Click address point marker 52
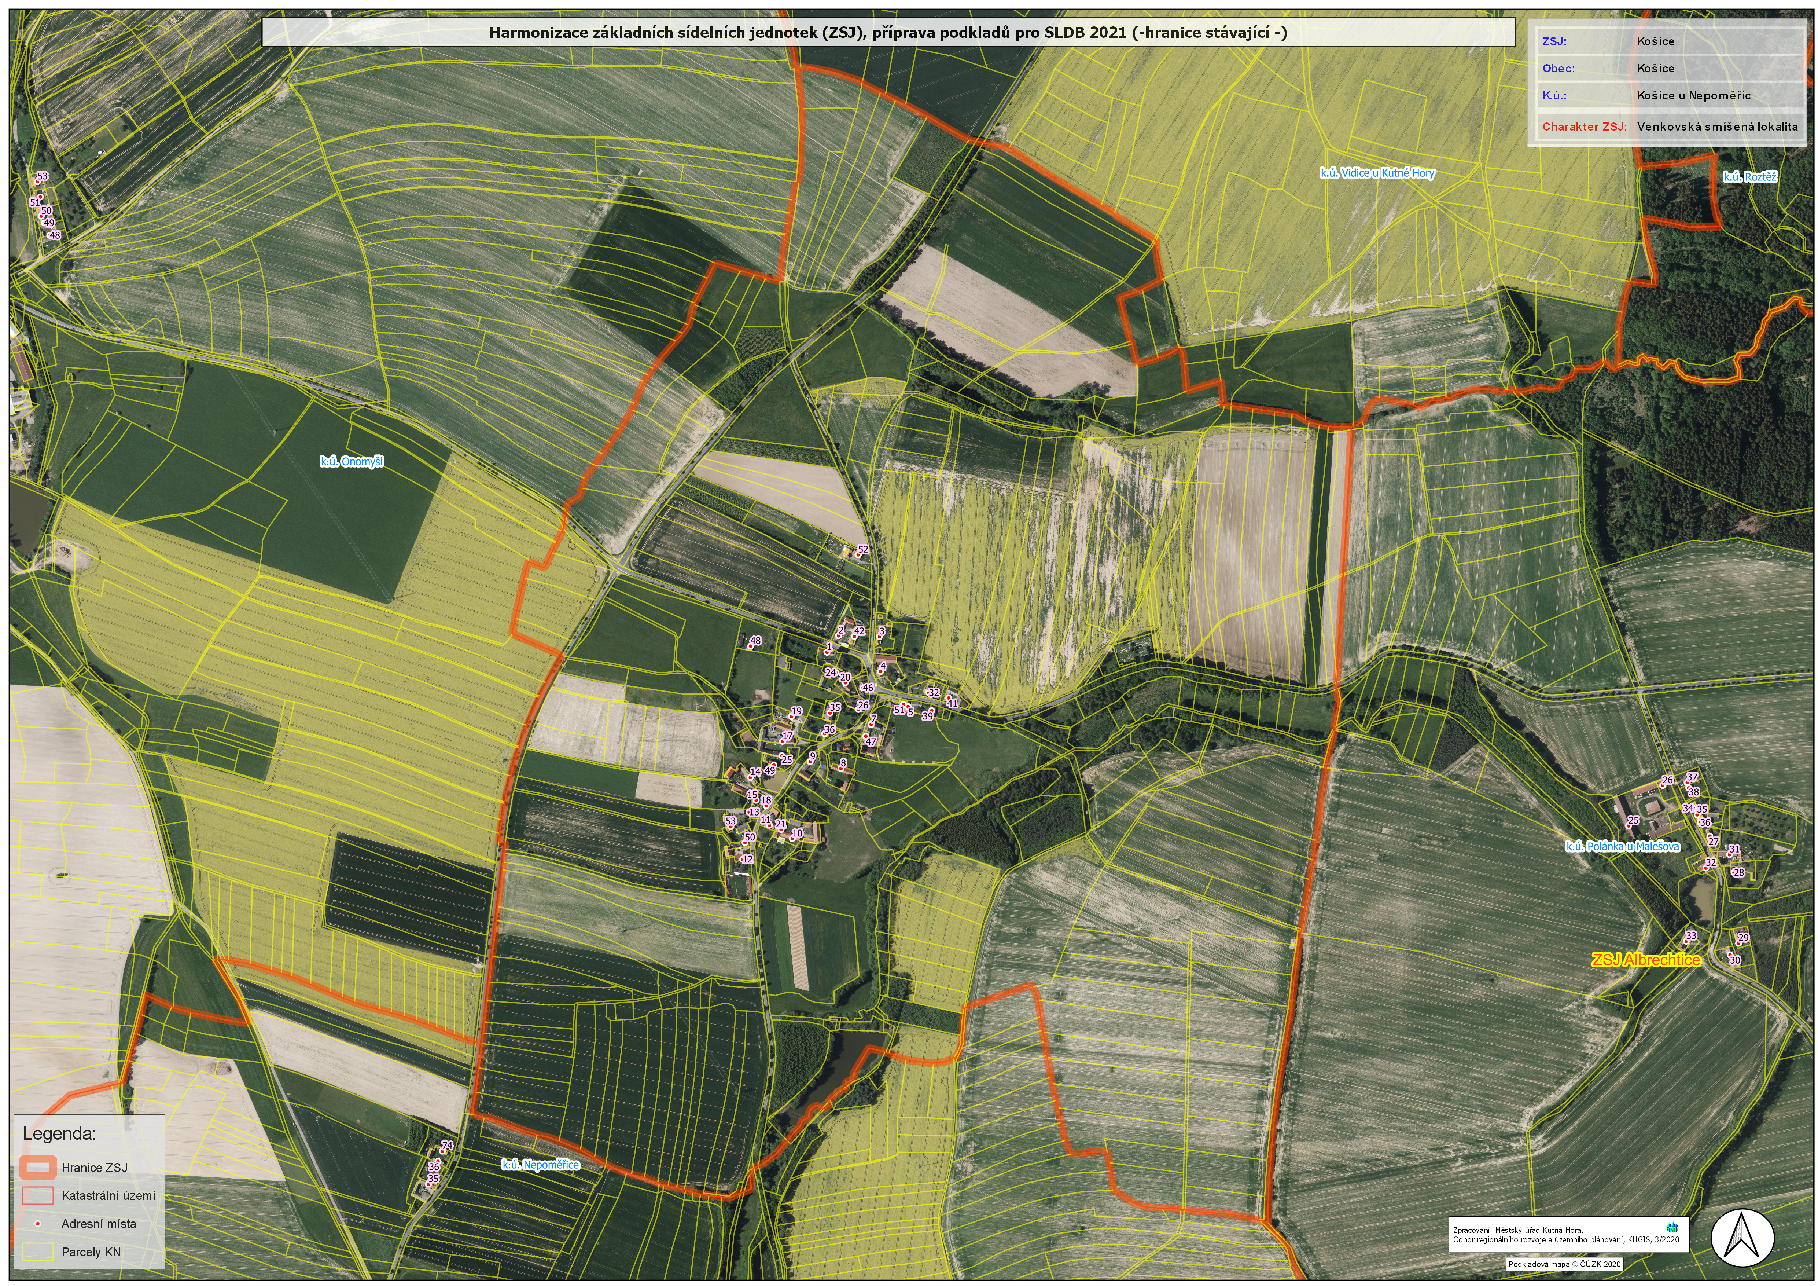This screenshot has width=1818, height=1286. pos(858,554)
